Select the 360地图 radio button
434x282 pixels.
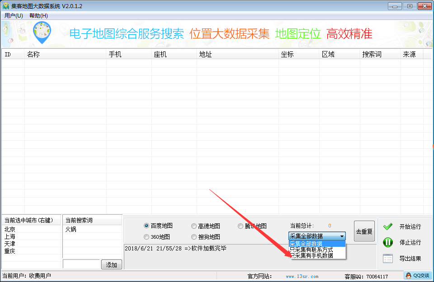tap(146, 237)
